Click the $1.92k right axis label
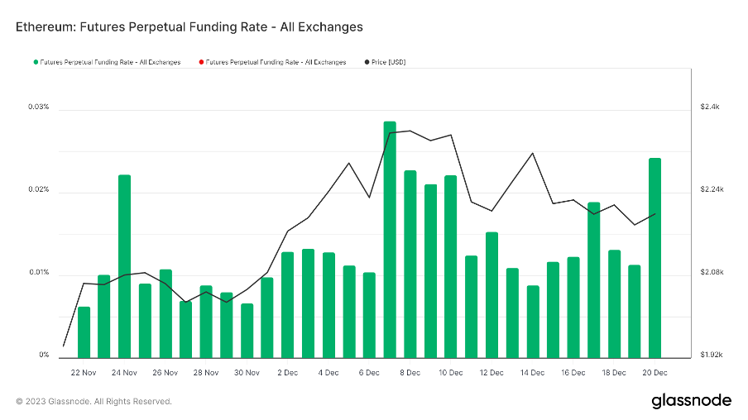 click(x=711, y=356)
